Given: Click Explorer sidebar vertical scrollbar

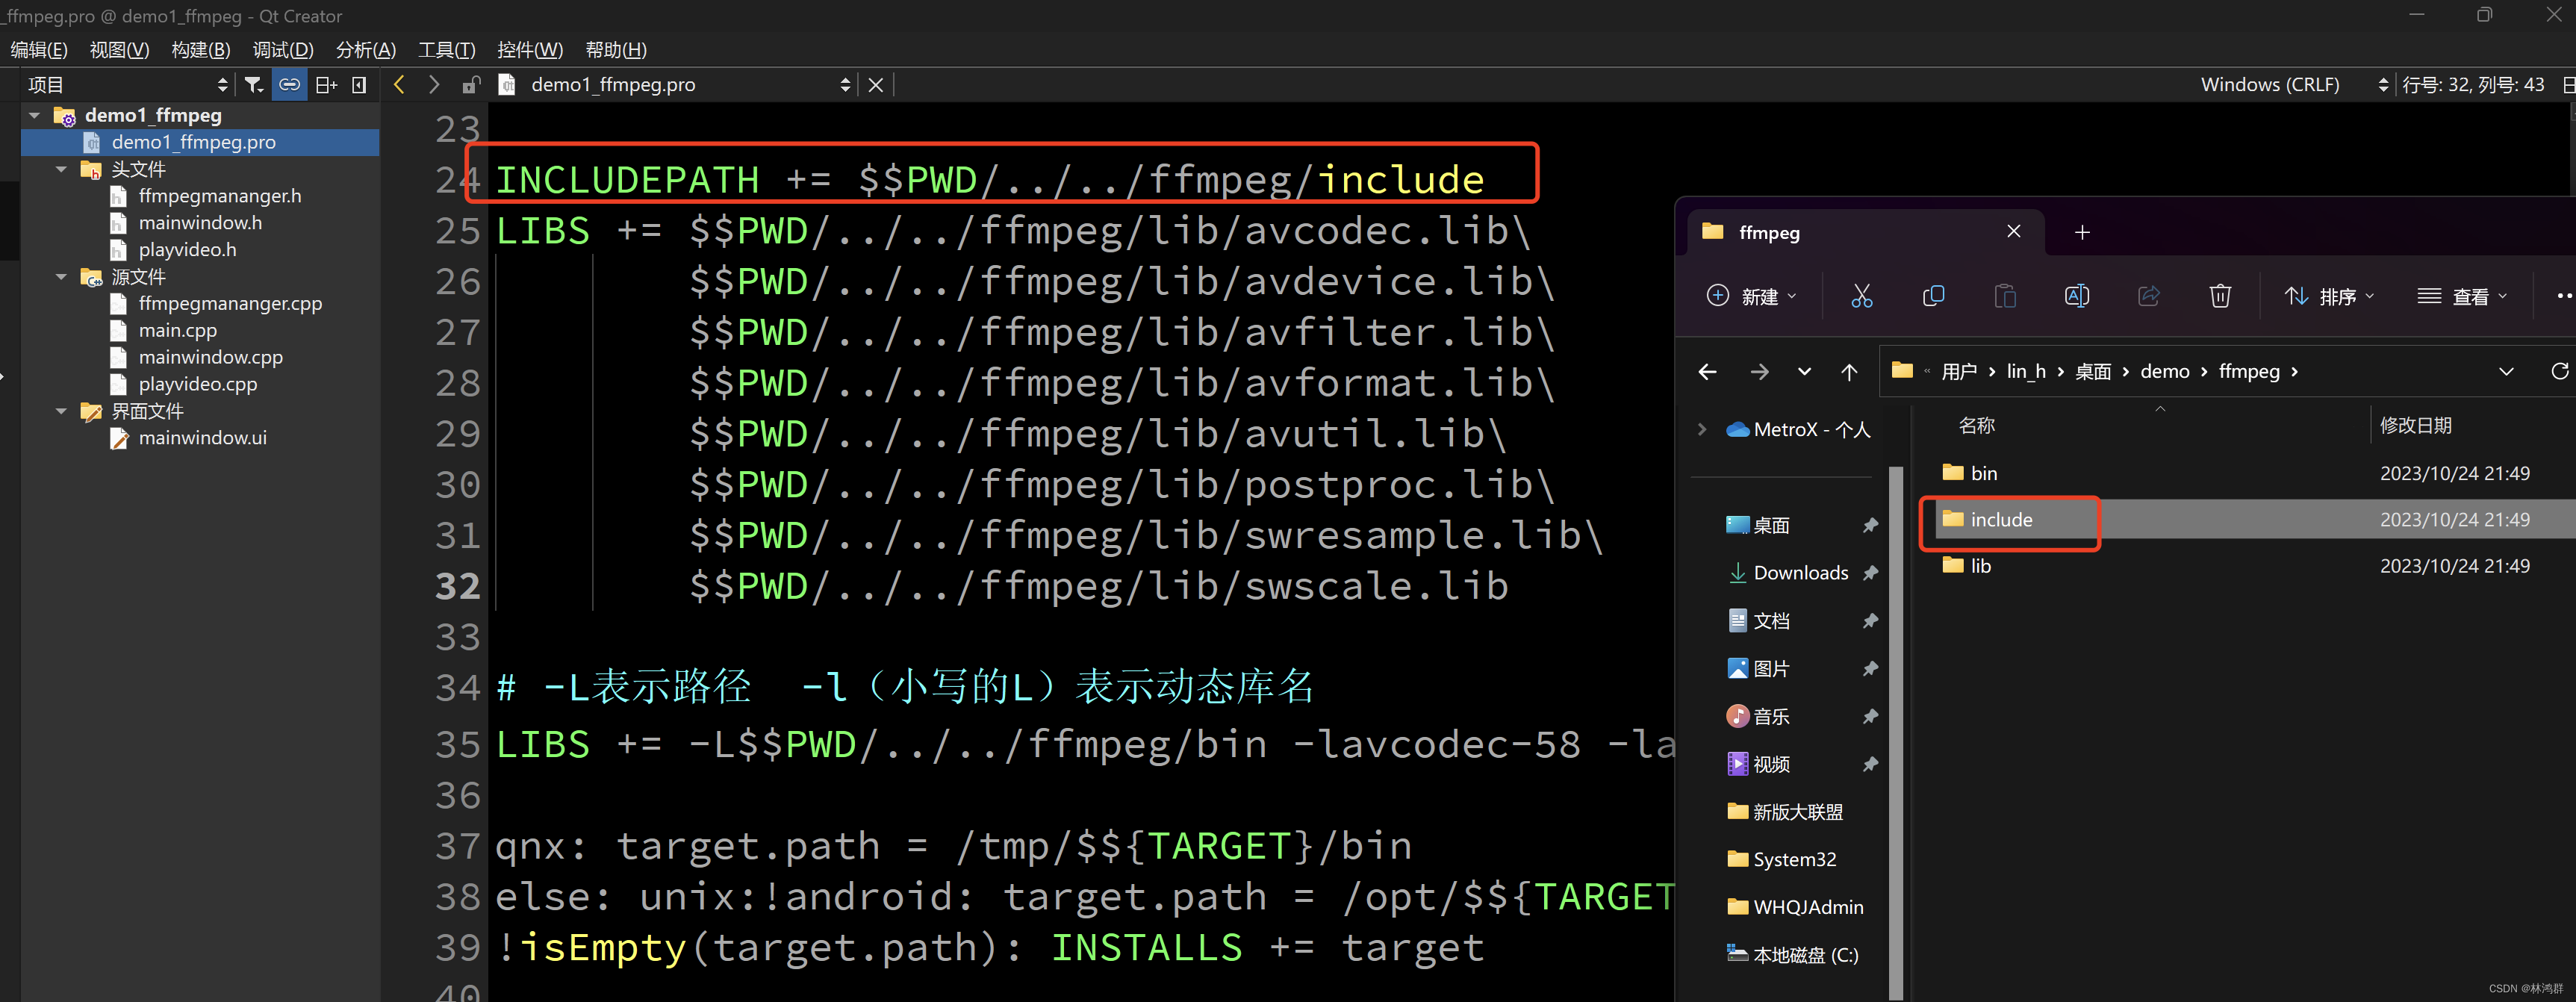Looking at the screenshot, I should (1895, 732).
